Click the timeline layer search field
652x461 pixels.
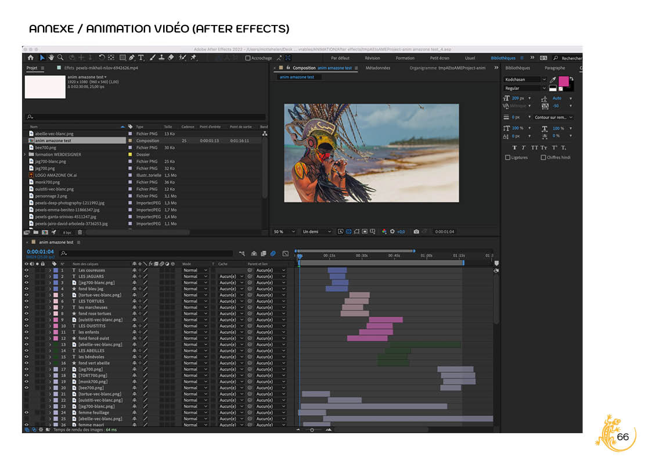146,253
